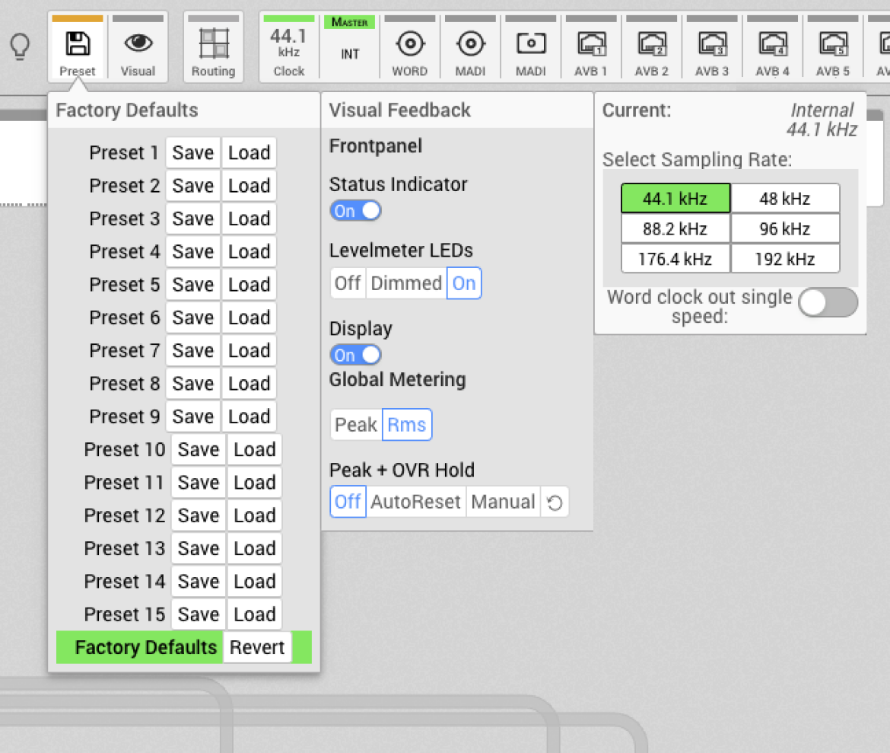
Task: Select the second MADI optical icon
Action: 531,43
